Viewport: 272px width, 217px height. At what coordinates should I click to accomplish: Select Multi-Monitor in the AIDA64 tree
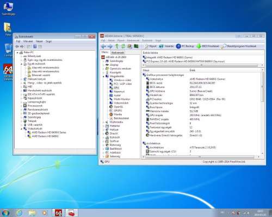click(x=120, y=99)
